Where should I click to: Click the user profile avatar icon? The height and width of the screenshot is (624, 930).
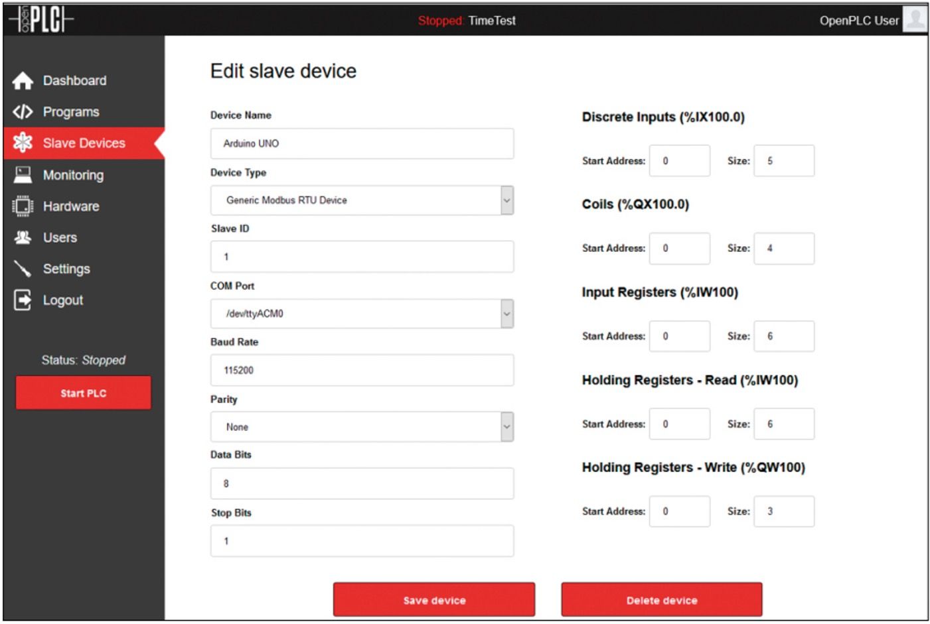(23, 300)
